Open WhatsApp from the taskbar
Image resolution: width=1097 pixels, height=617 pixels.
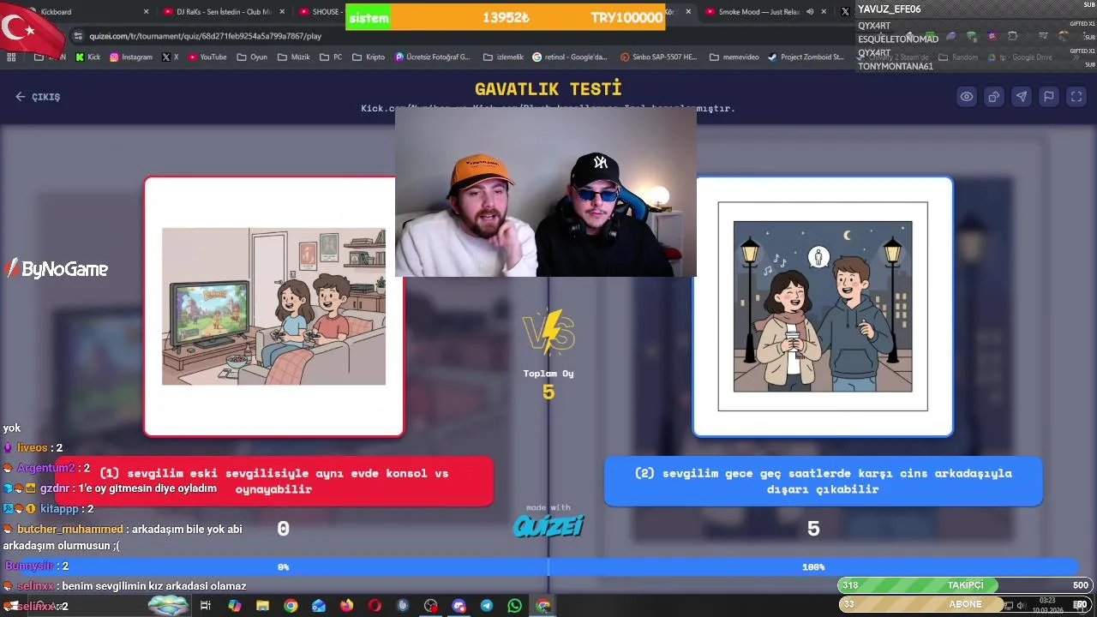(514, 606)
